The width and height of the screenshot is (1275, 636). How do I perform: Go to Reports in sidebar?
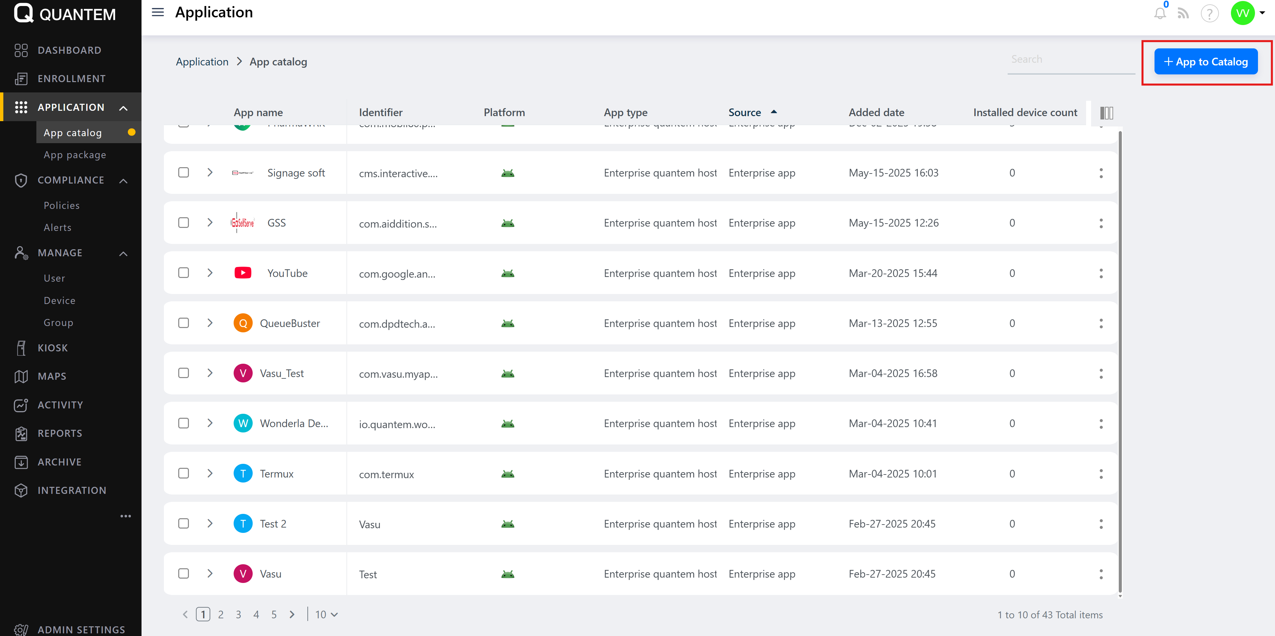pyautogui.click(x=60, y=433)
